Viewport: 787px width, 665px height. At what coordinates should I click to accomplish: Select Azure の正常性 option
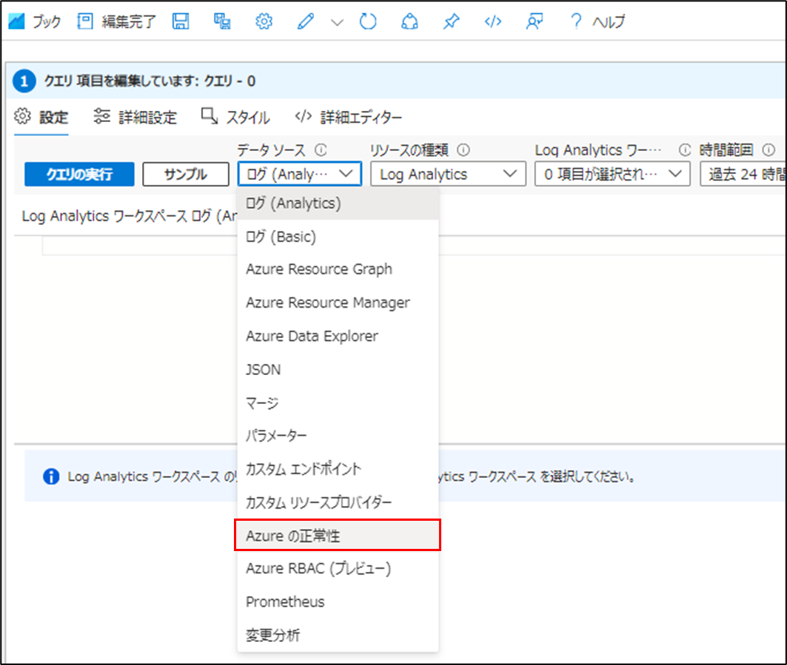pos(338,536)
